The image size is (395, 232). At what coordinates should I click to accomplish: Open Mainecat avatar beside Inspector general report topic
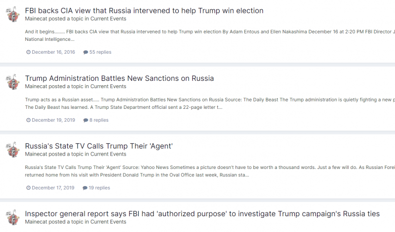pos(13,217)
